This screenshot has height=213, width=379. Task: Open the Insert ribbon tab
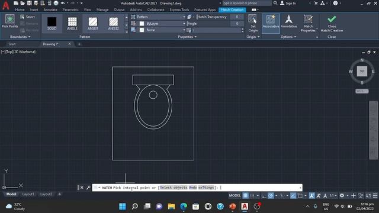tap(34, 9)
